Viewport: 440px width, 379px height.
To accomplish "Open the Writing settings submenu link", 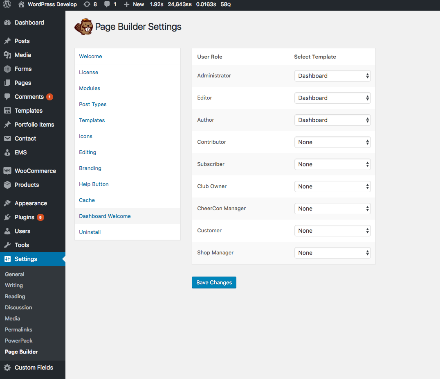I will [14, 285].
